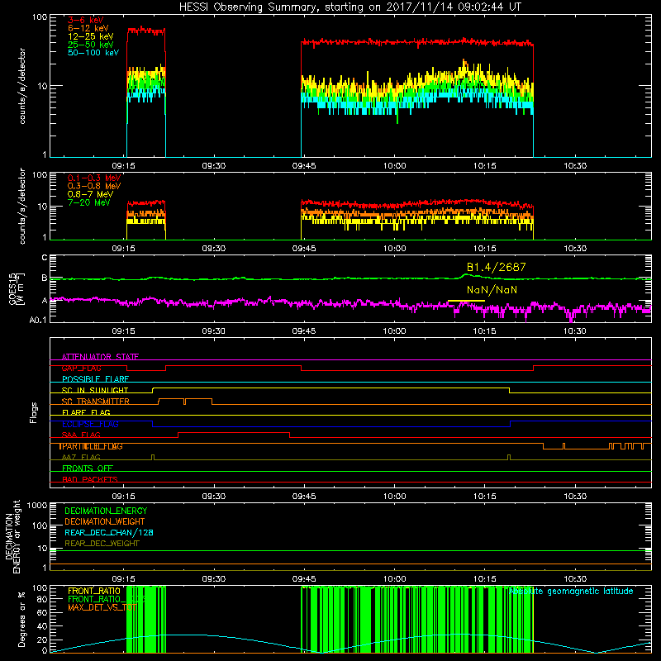Click the DECIMATION ENERGY or weight axis title
This screenshot has width=661, height=661.
tap(12, 537)
